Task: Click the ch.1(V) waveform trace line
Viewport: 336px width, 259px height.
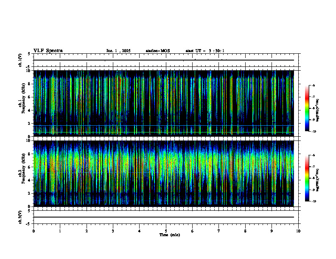Action: pyautogui.click(x=164, y=60)
